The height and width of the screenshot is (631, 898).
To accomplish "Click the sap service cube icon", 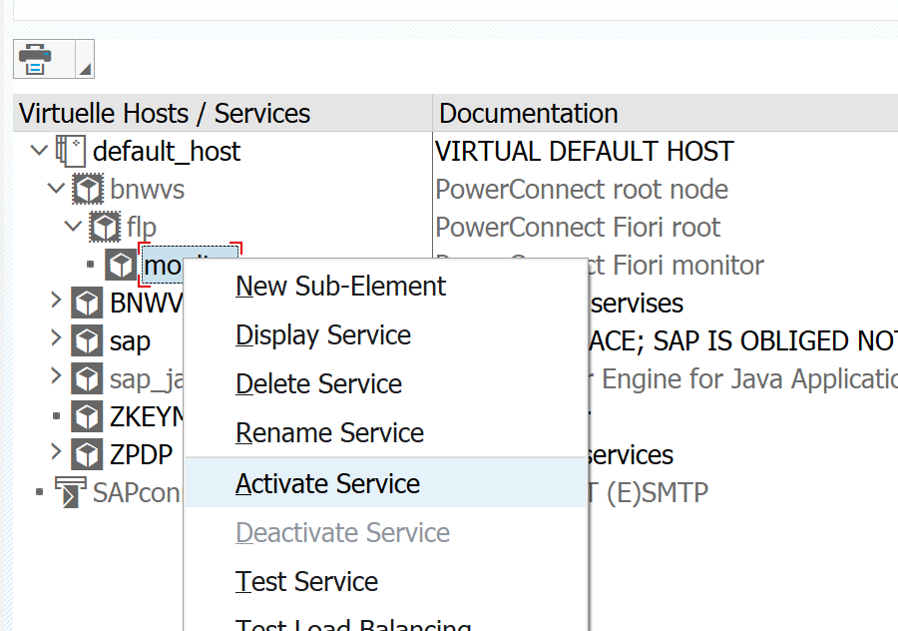I will (x=88, y=340).
